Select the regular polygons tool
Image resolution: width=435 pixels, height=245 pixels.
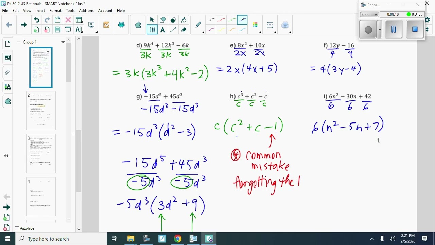tap(173, 20)
